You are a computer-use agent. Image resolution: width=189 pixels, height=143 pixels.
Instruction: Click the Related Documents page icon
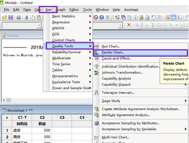tap(154, 17)
